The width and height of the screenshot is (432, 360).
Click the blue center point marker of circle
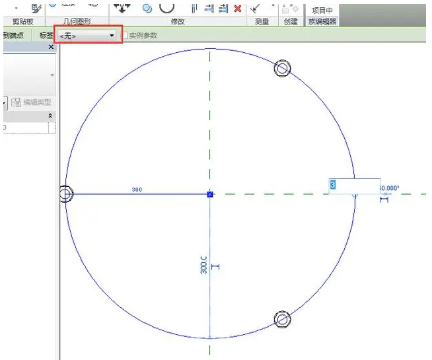tap(210, 194)
